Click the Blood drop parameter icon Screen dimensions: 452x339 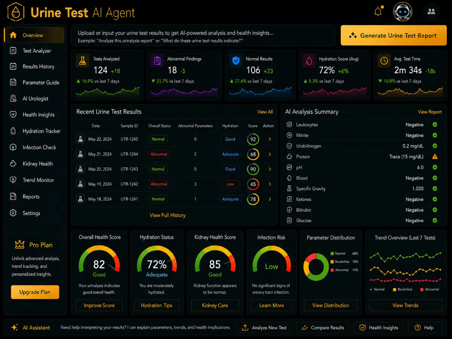289,178
